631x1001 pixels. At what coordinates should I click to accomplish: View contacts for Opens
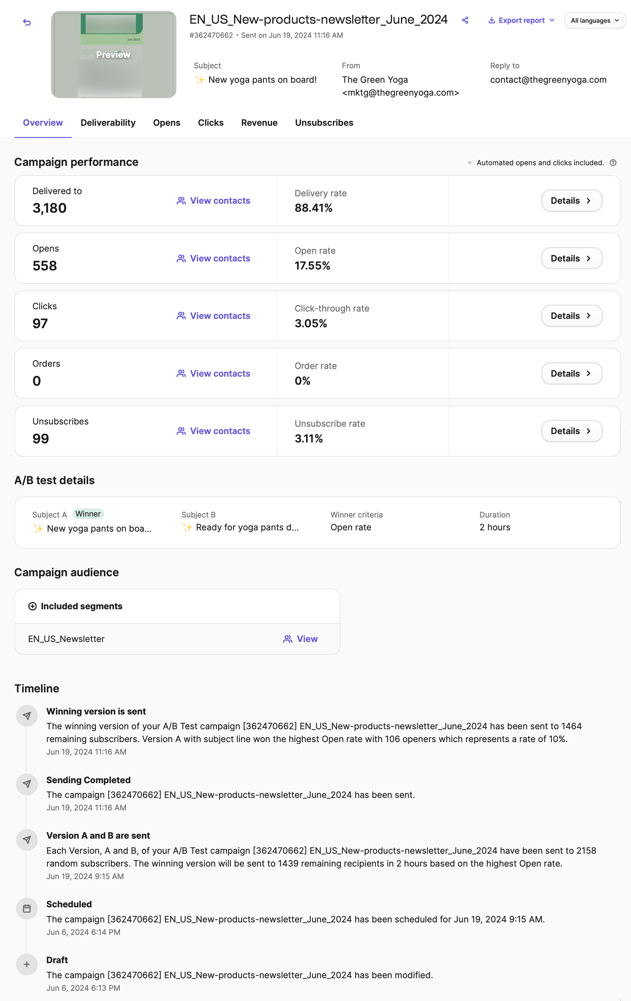click(214, 258)
